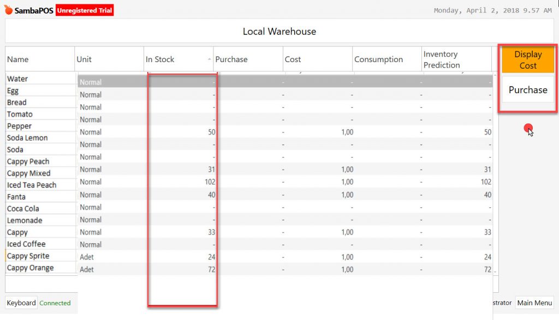Sort by the Unit column header

click(109, 59)
